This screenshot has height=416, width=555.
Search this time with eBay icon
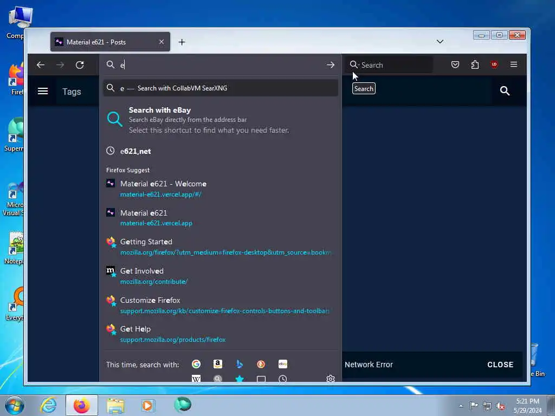tap(283, 363)
